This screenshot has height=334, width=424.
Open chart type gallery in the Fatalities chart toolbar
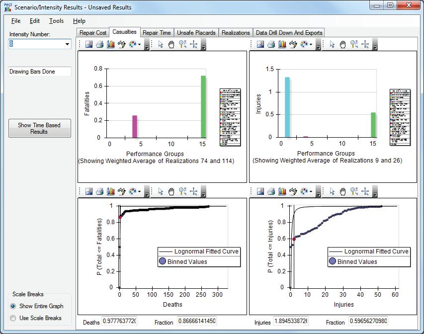click(110, 44)
